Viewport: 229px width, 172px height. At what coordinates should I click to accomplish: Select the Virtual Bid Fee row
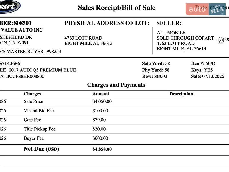[x=114, y=111]
